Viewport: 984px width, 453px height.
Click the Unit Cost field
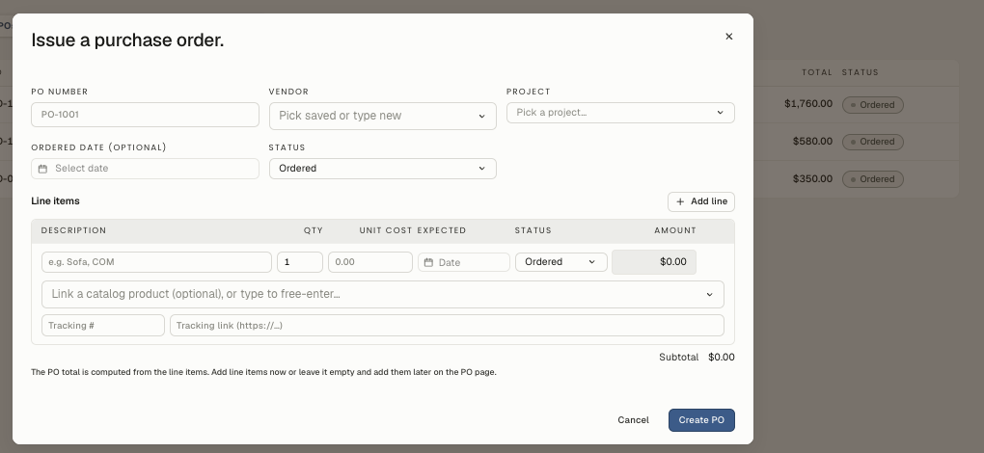click(370, 262)
